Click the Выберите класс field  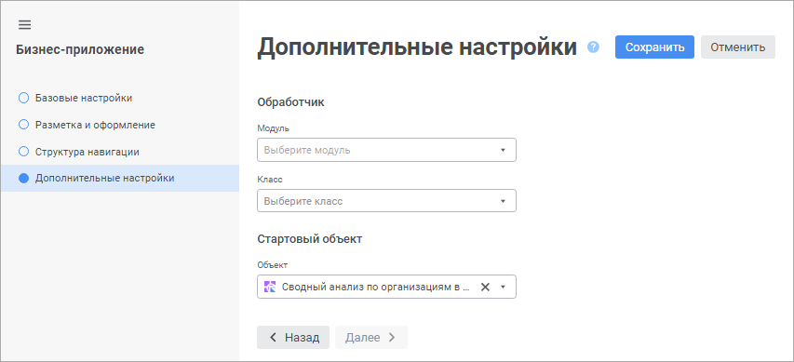[387, 200]
